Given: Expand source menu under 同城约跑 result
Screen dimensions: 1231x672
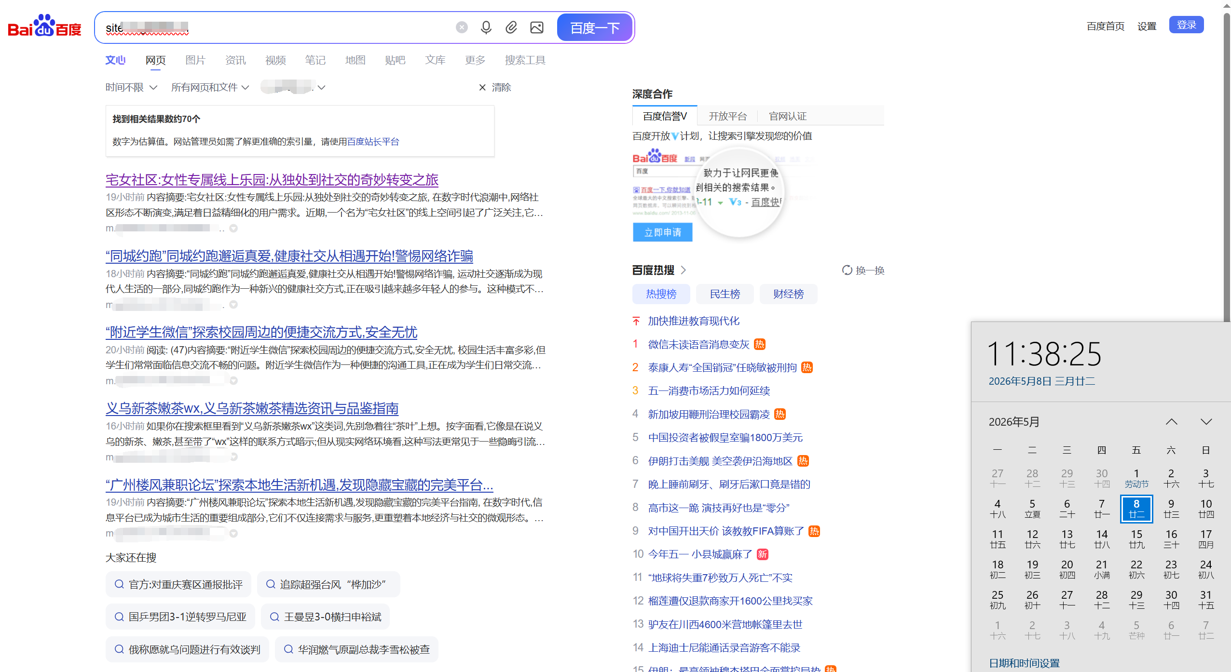Looking at the screenshot, I should 233,305.
